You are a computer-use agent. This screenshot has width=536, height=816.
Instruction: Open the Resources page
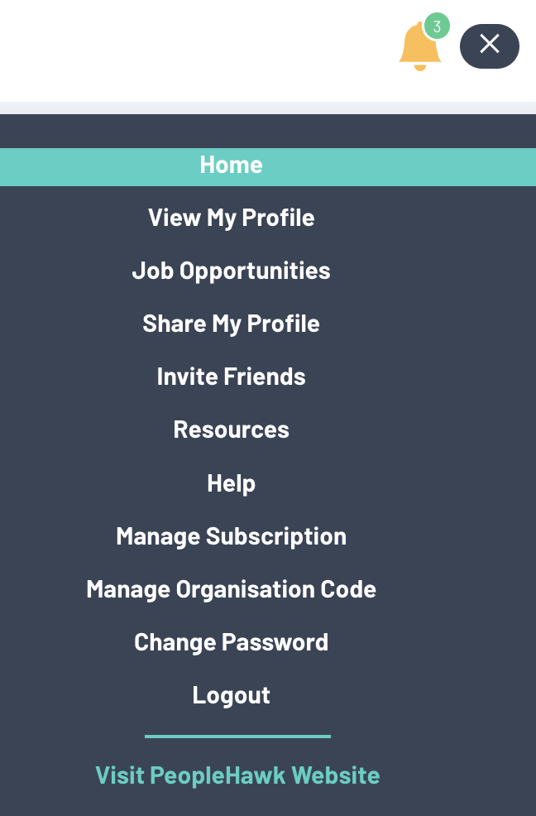tap(231, 430)
